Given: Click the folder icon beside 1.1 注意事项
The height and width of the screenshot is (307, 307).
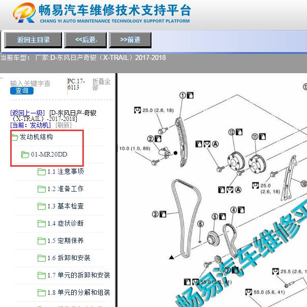Looking at the screenshot, I should pos(41,172).
